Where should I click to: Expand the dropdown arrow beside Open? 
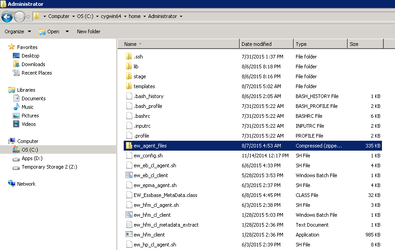coord(67,31)
